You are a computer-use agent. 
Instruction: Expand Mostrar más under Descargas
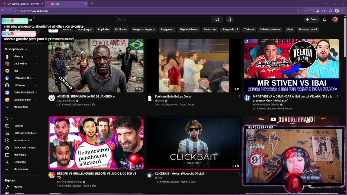(x=21, y=169)
